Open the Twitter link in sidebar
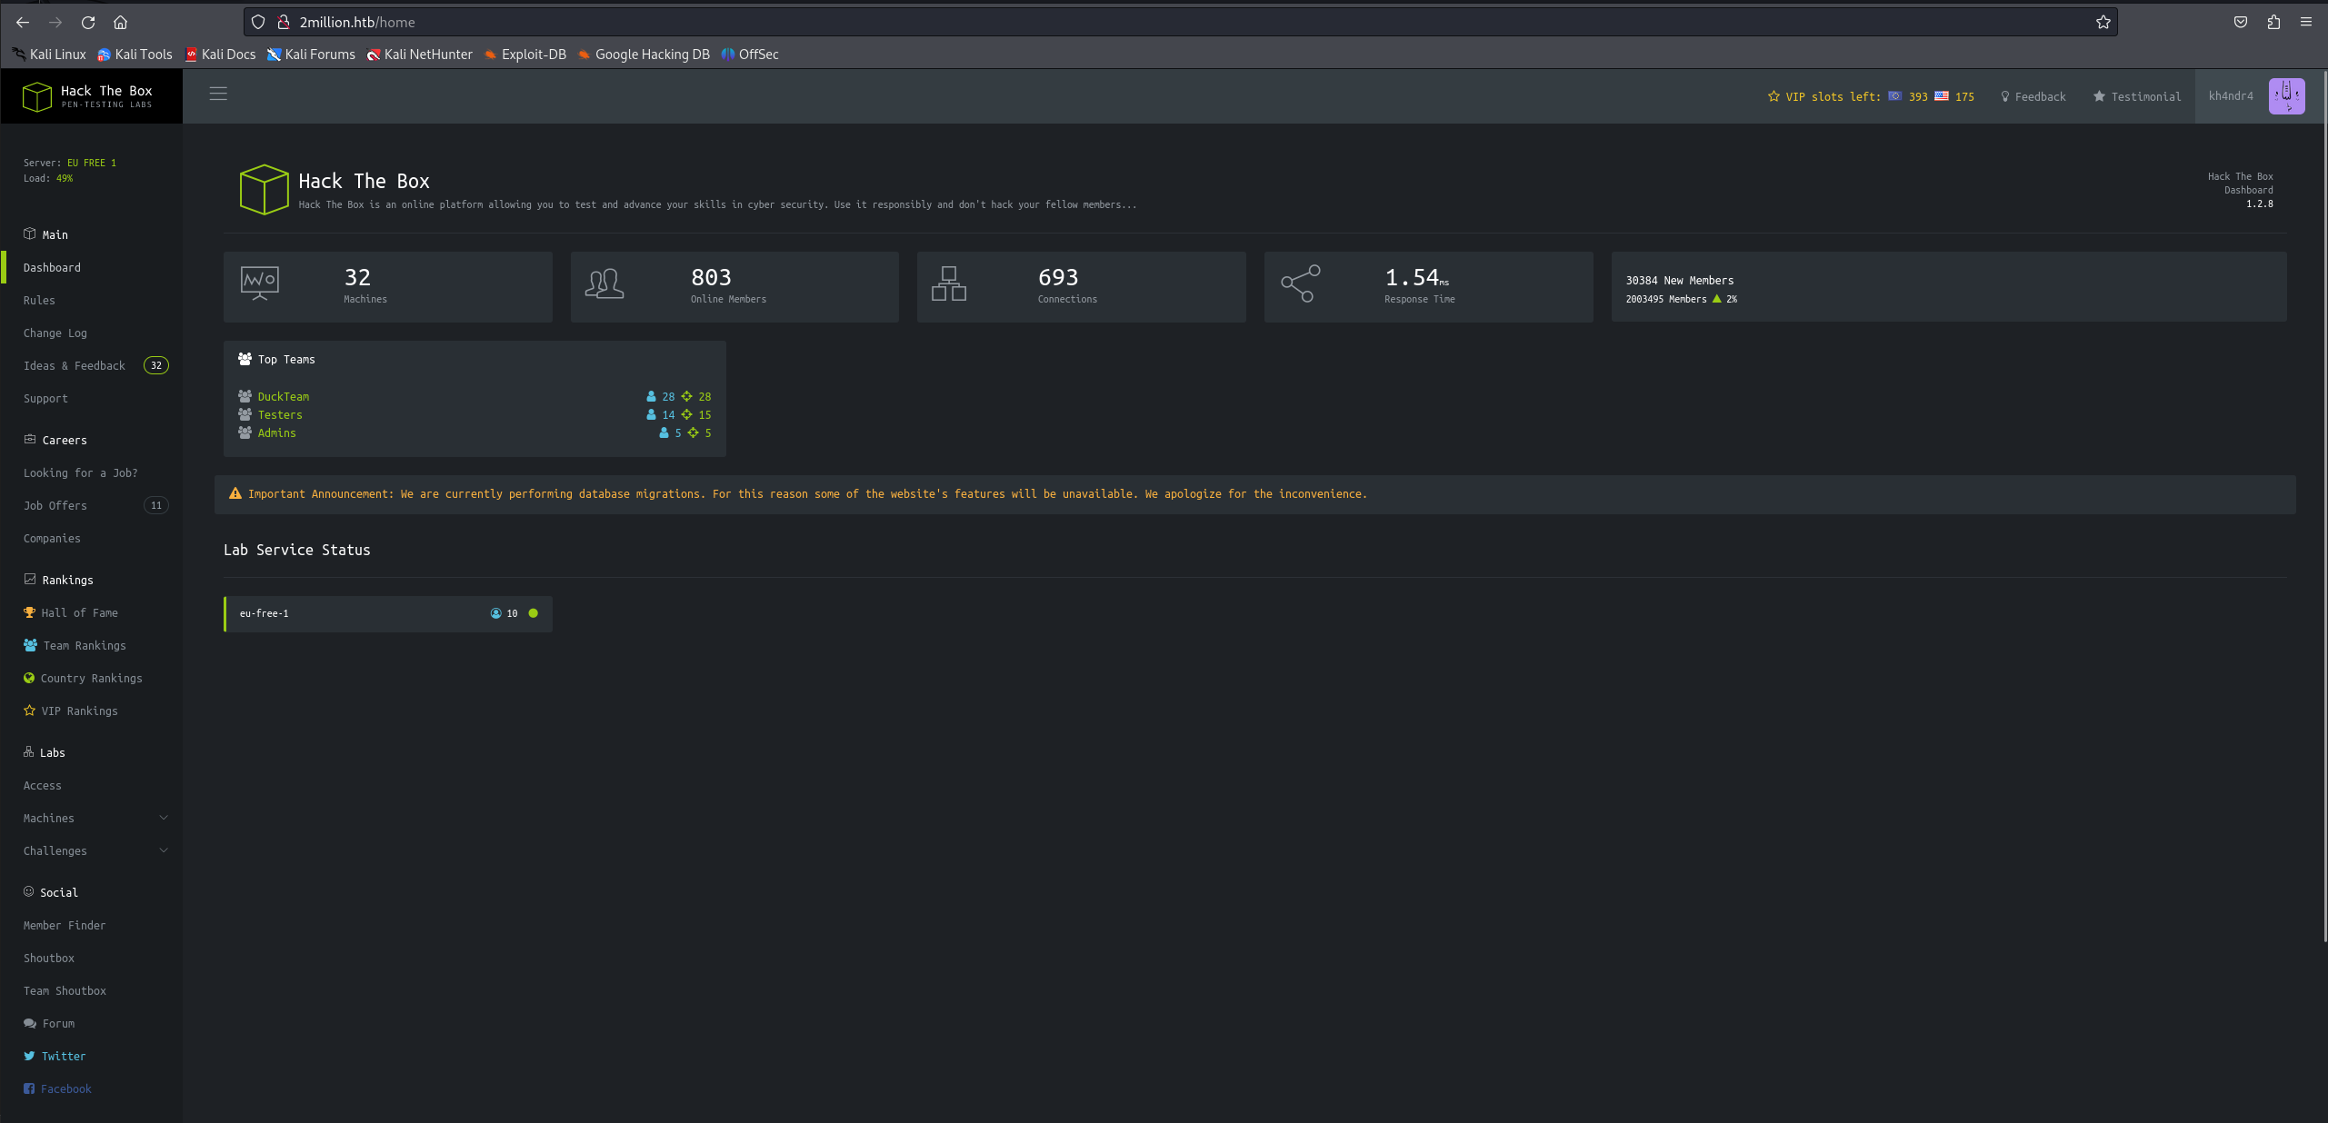This screenshot has height=1123, width=2328. (x=63, y=1056)
